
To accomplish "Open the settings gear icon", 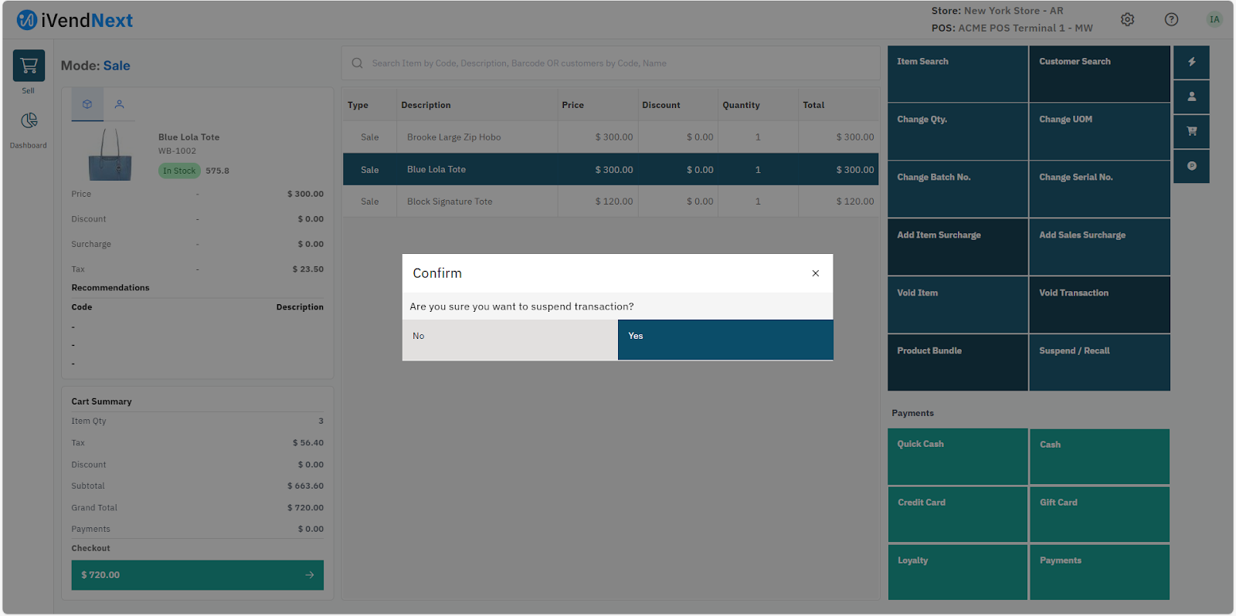I will [x=1127, y=19].
